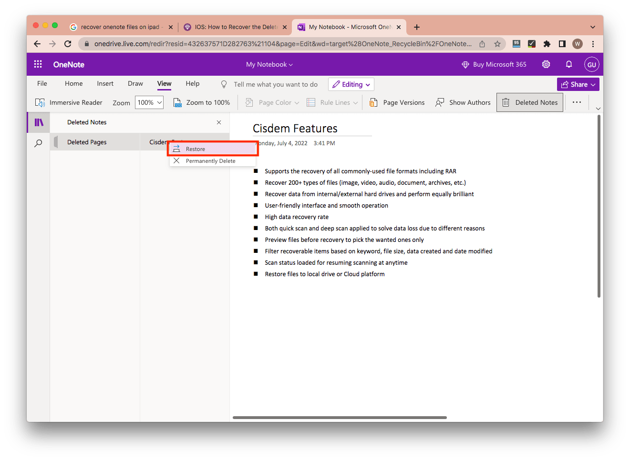Screen dimensions: 630x460
Task: Expand the zoom percentage combo box
Action: pyautogui.click(x=149, y=102)
